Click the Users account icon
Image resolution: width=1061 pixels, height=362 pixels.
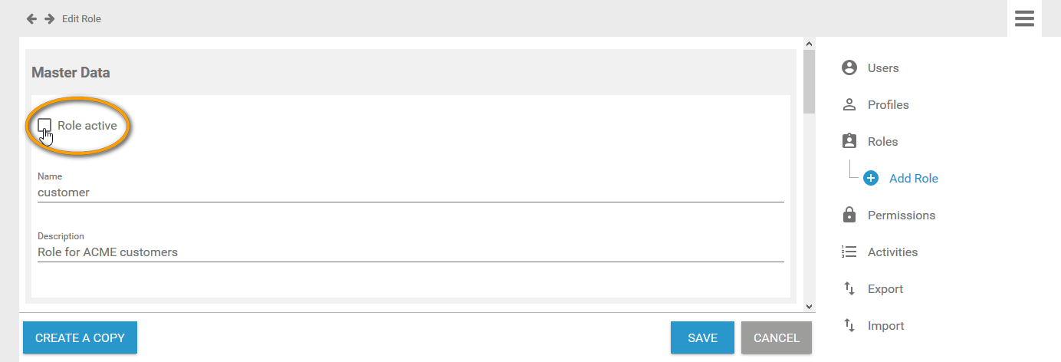[849, 67]
